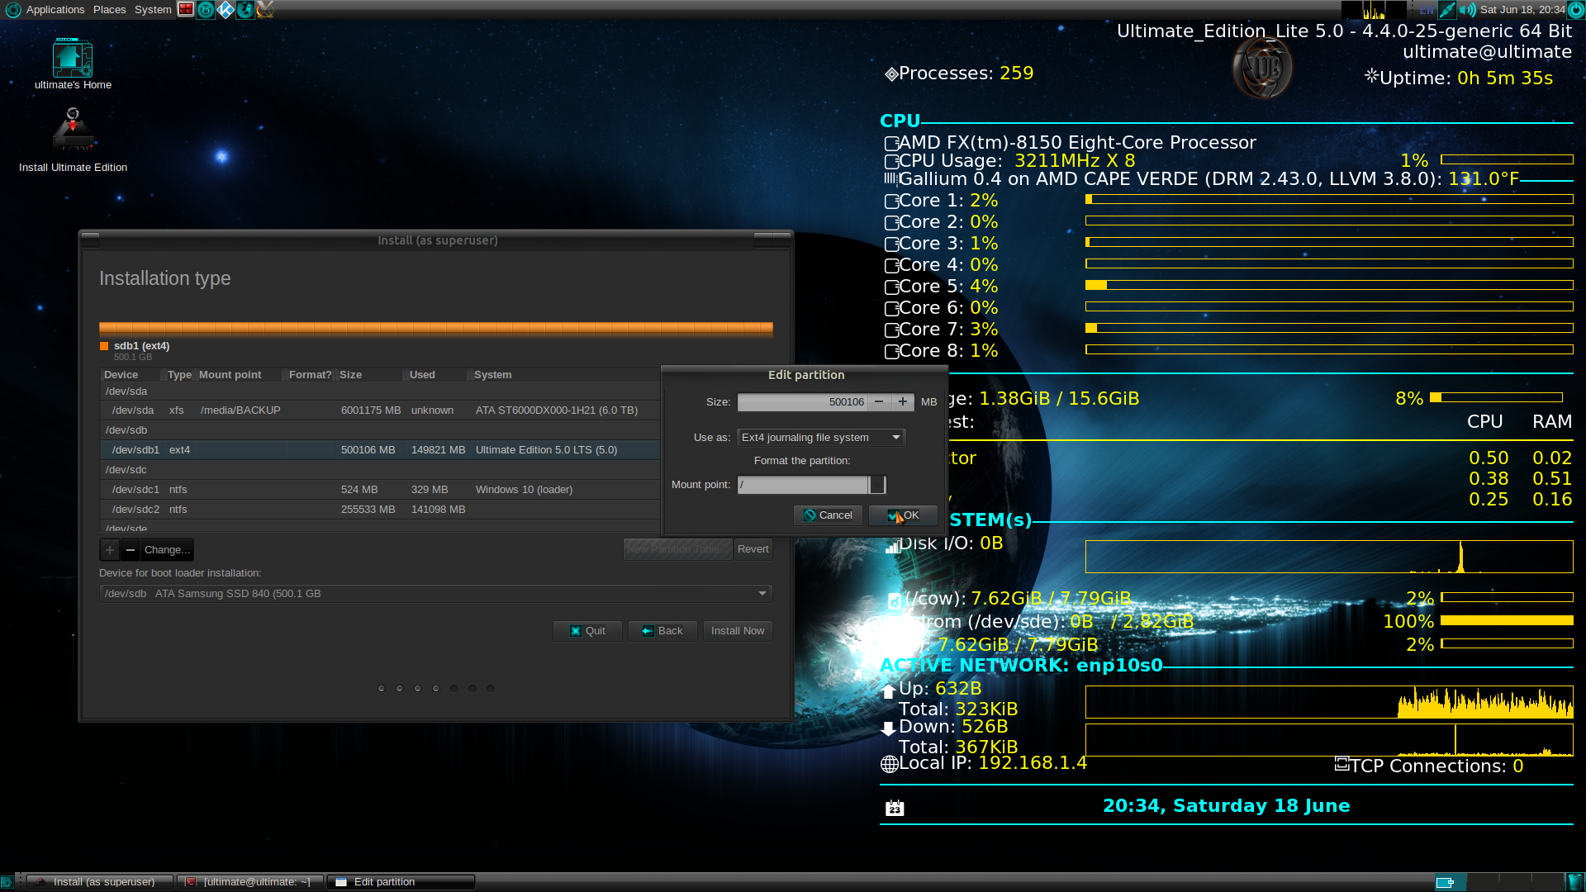
Task: Open the Applications menu
Action: 55,10
